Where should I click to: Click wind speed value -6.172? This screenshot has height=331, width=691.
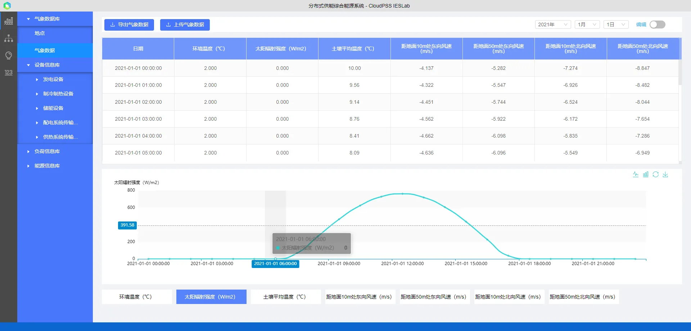(570, 119)
